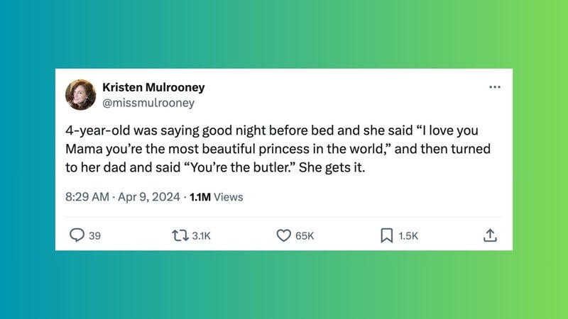Click the @missmulrooney handle

coord(148,103)
